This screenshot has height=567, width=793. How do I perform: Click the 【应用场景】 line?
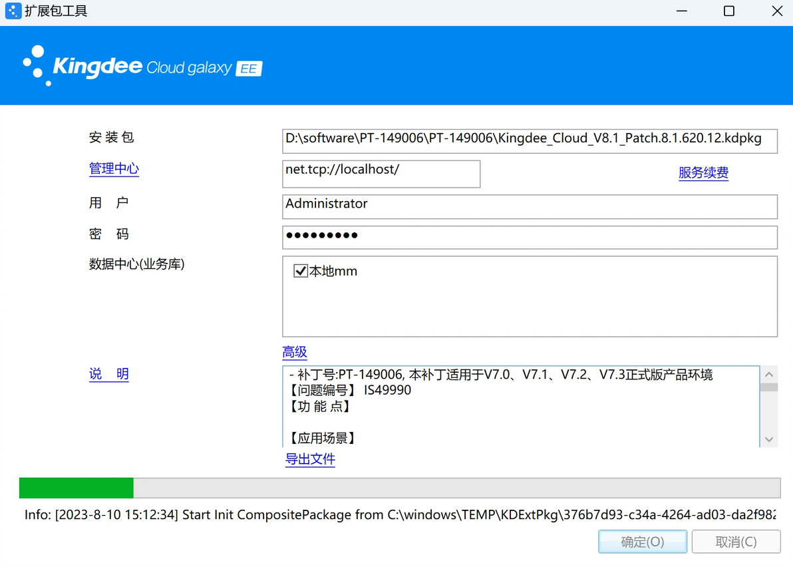[x=321, y=437]
